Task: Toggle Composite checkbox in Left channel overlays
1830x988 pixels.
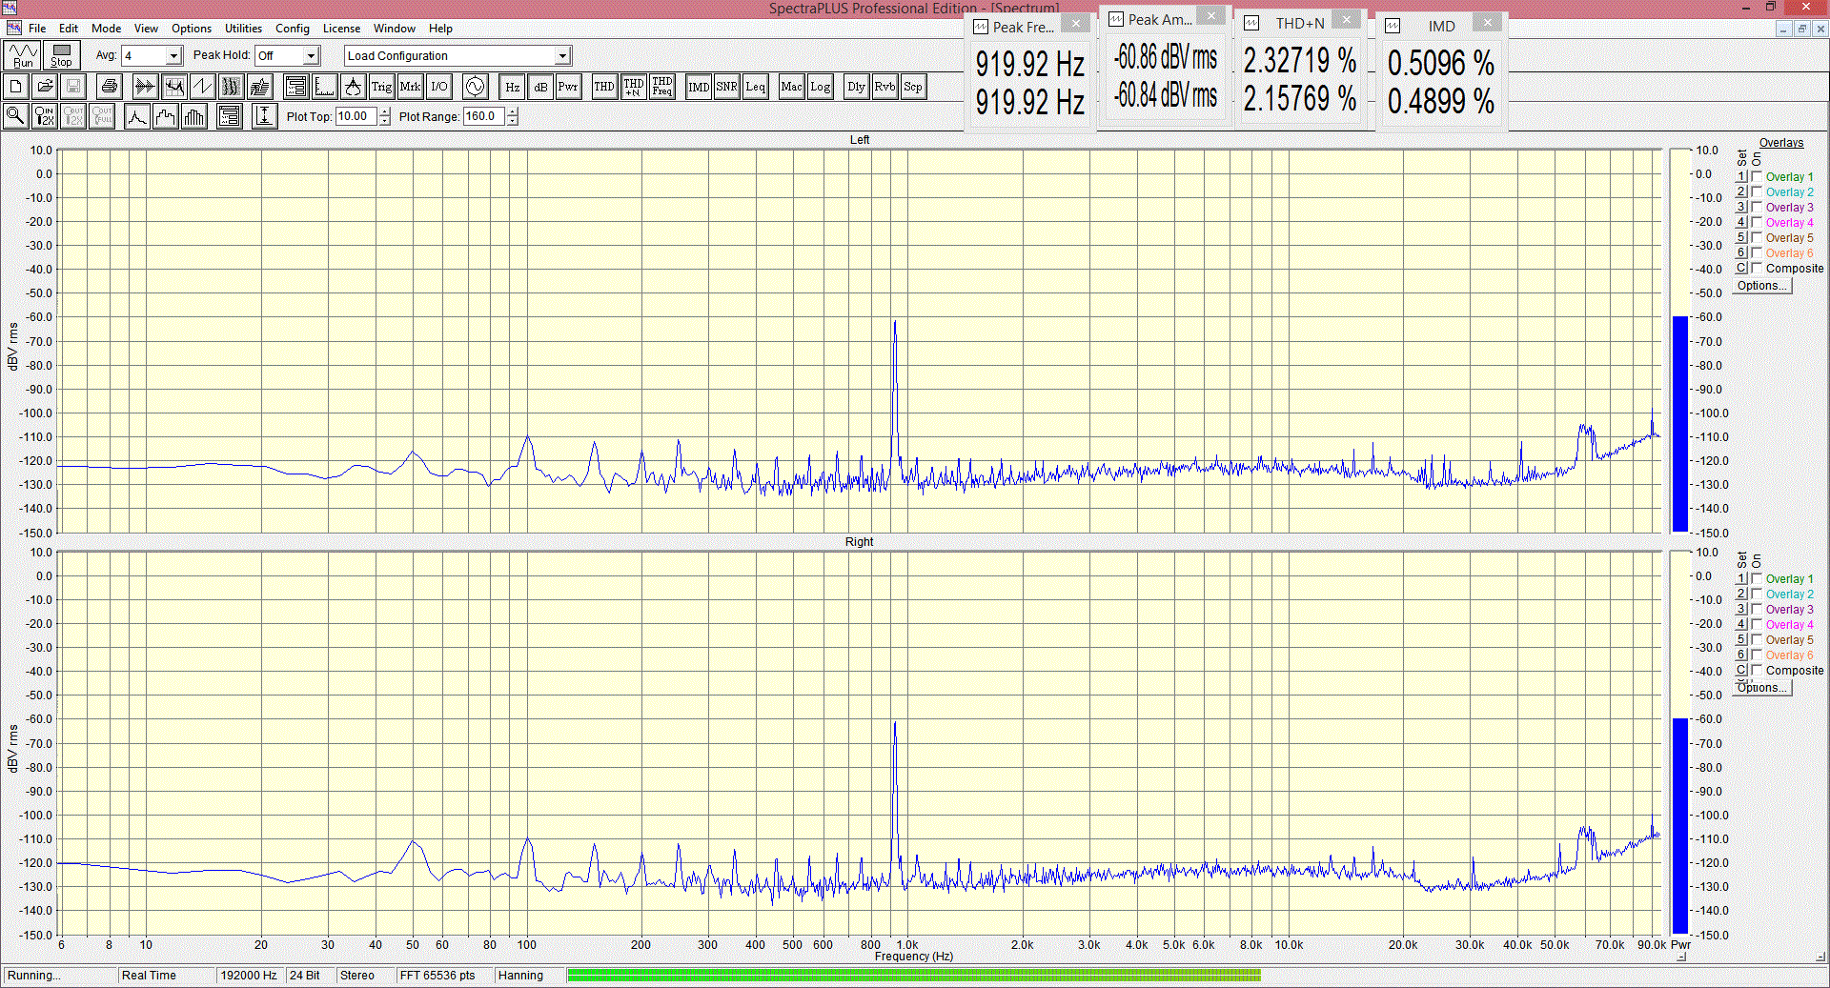Action: pyautogui.click(x=1757, y=268)
